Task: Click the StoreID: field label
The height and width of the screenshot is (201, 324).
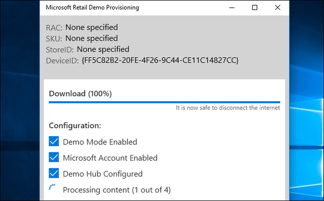Action: tap(60, 50)
